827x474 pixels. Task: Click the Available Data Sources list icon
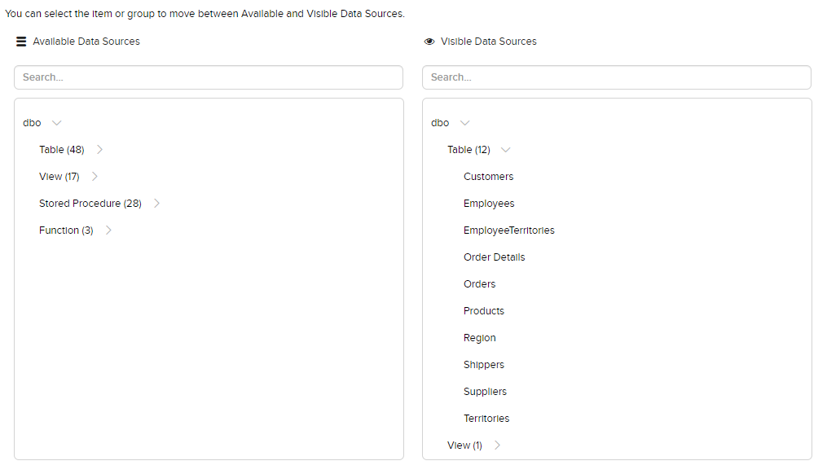click(x=21, y=42)
